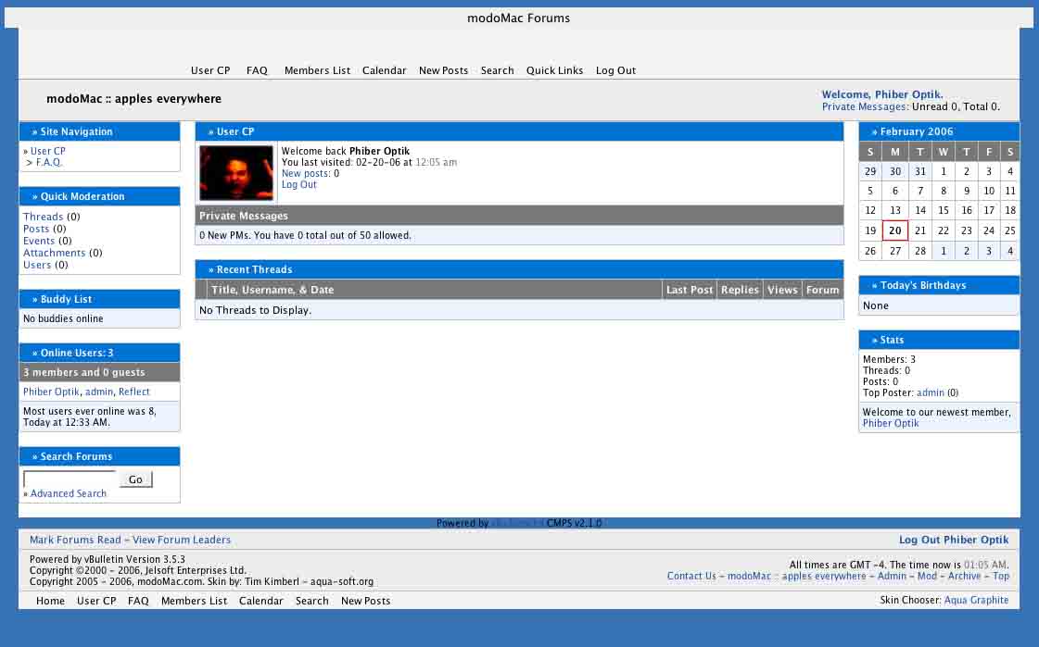Click the Views column header
Screen dimensions: 1039x647
(x=782, y=290)
